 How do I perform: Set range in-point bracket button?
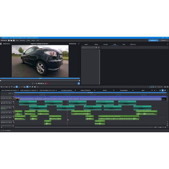[33, 84]
